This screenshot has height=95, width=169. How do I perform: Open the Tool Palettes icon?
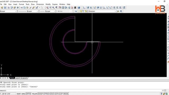(x=66, y=8)
